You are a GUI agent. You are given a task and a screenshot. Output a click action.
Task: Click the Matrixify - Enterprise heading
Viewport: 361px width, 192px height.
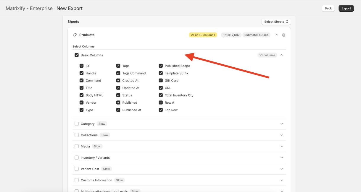point(29,8)
